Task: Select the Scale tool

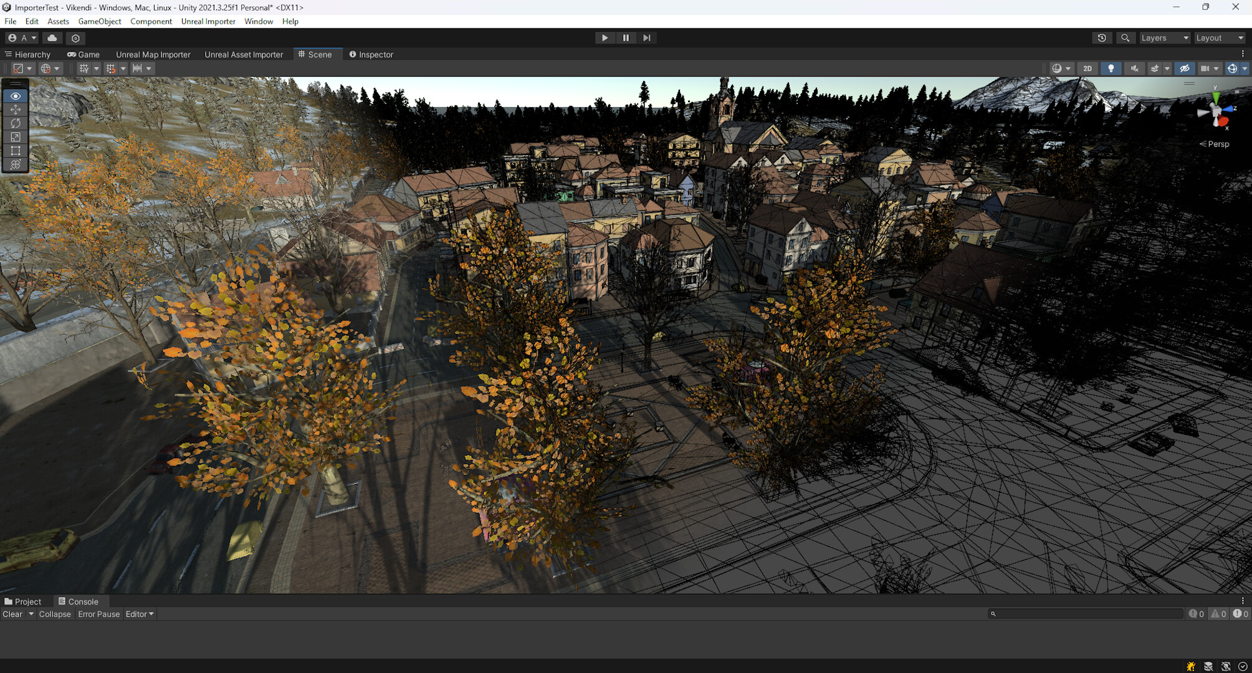Action: click(16, 137)
